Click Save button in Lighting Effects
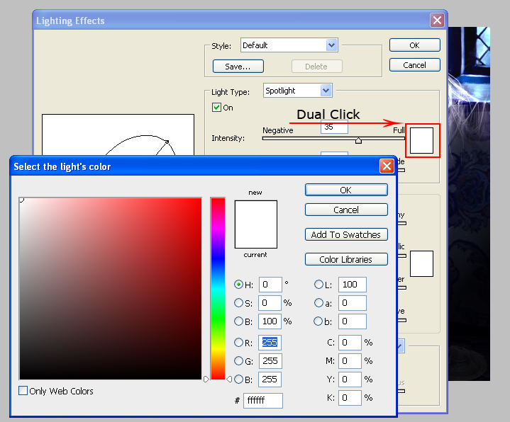 point(238,67)
